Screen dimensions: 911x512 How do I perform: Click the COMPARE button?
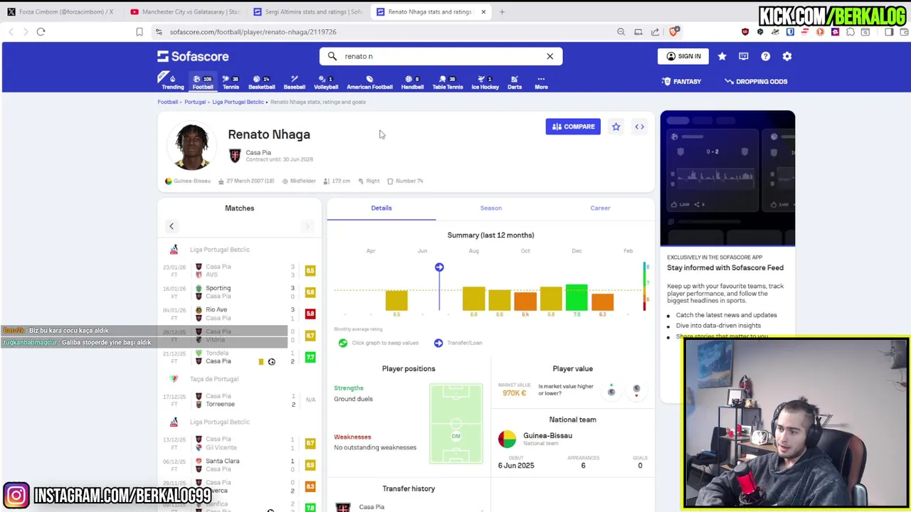[x=573, y=127]
